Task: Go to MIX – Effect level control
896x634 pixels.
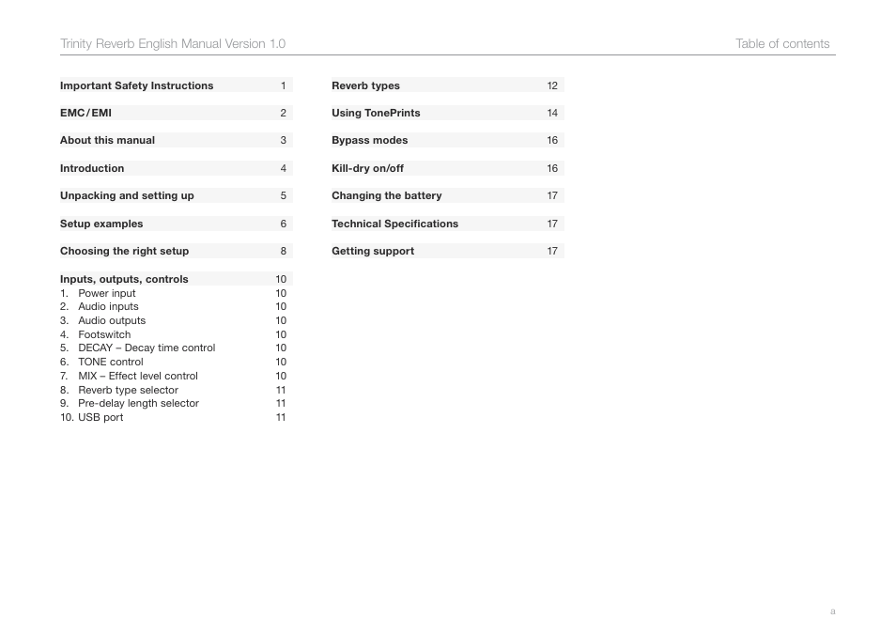Action: 173,376
